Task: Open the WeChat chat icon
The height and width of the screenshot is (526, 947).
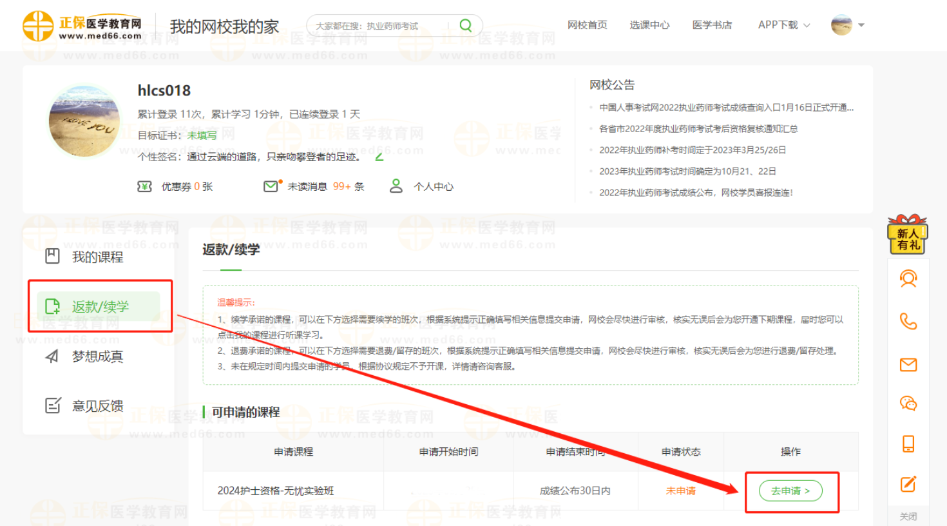Action: click(908, 404)
